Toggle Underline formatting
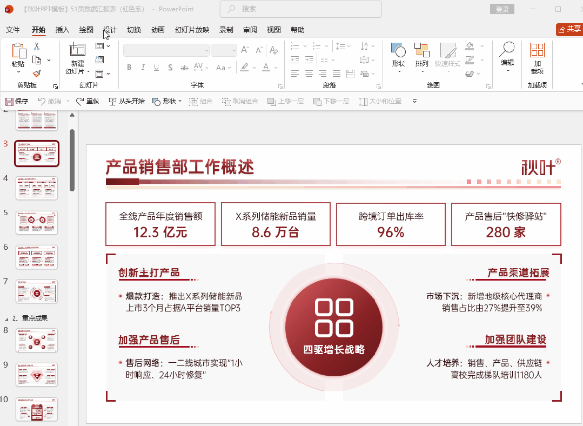Image resolution: width=583 pixels, height=426 pixels. [157, 68]
